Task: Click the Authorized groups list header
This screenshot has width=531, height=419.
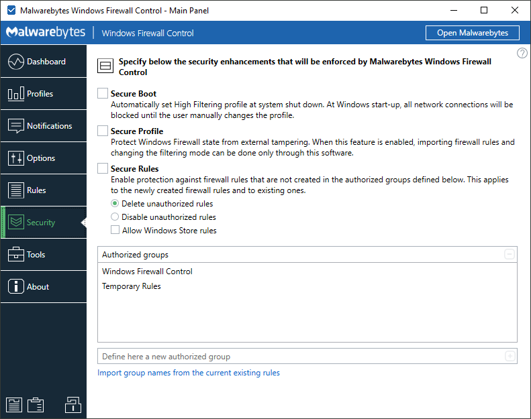Action: click(307, 254)
